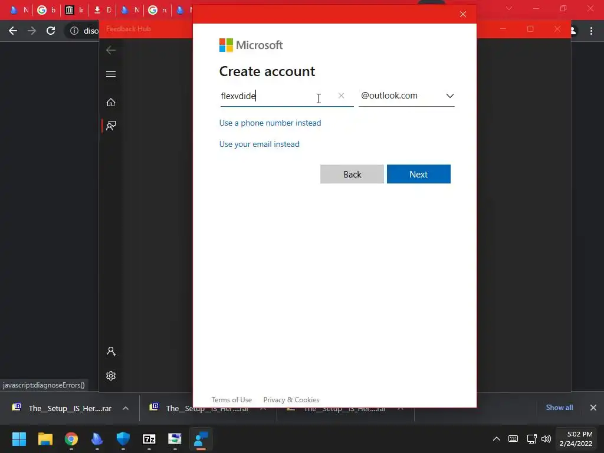The height and width of the screenshot is (453, 604).
Task: Show hidden system tray icons
Action: click(x=497, y=439)
